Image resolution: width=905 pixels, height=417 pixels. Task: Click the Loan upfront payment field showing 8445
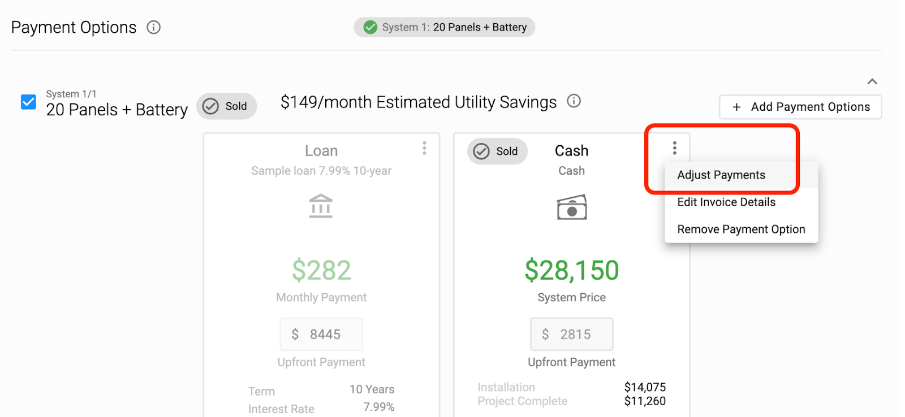(x=321, y=335)
